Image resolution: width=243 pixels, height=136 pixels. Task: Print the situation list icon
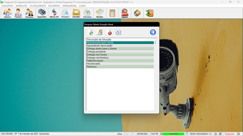coord(118,32)
